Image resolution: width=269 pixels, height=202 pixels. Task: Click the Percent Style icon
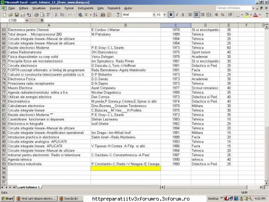[223, 15]
